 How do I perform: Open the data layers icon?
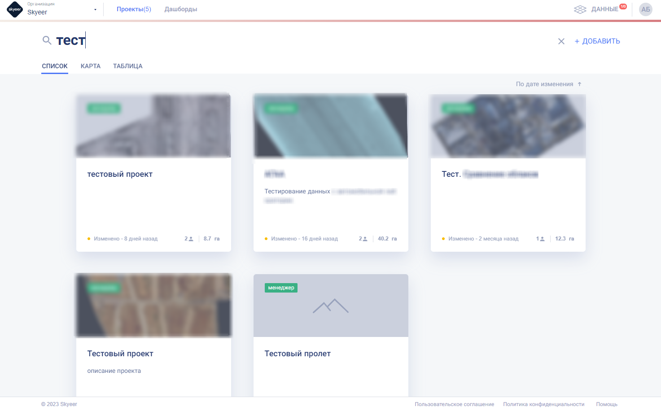580,9
